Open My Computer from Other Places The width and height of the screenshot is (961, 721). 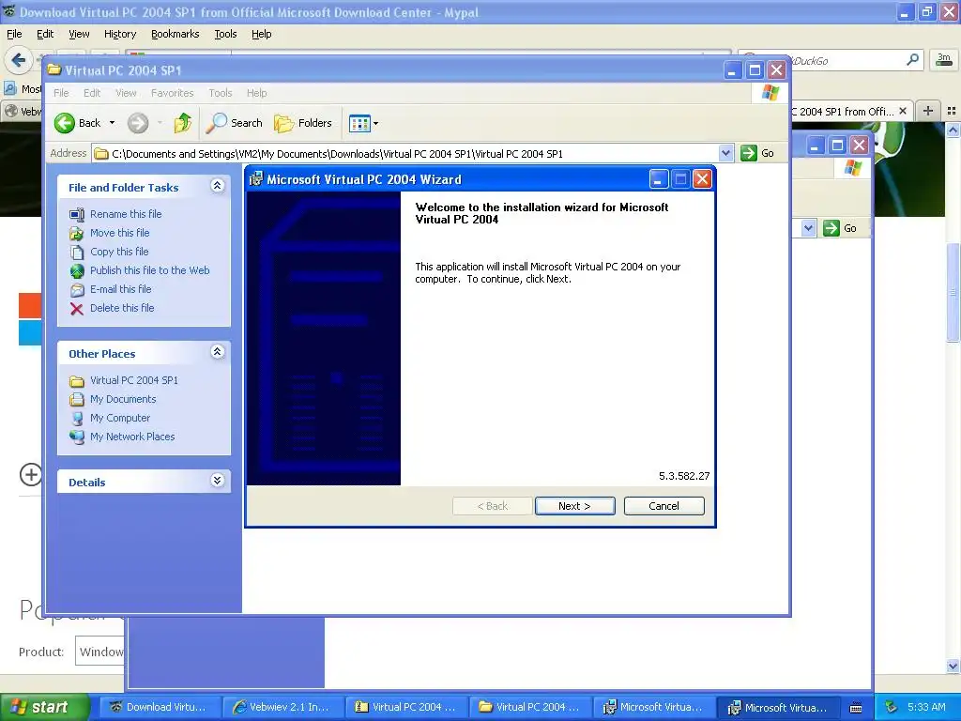pyautogui.click(x=119, y=418)
